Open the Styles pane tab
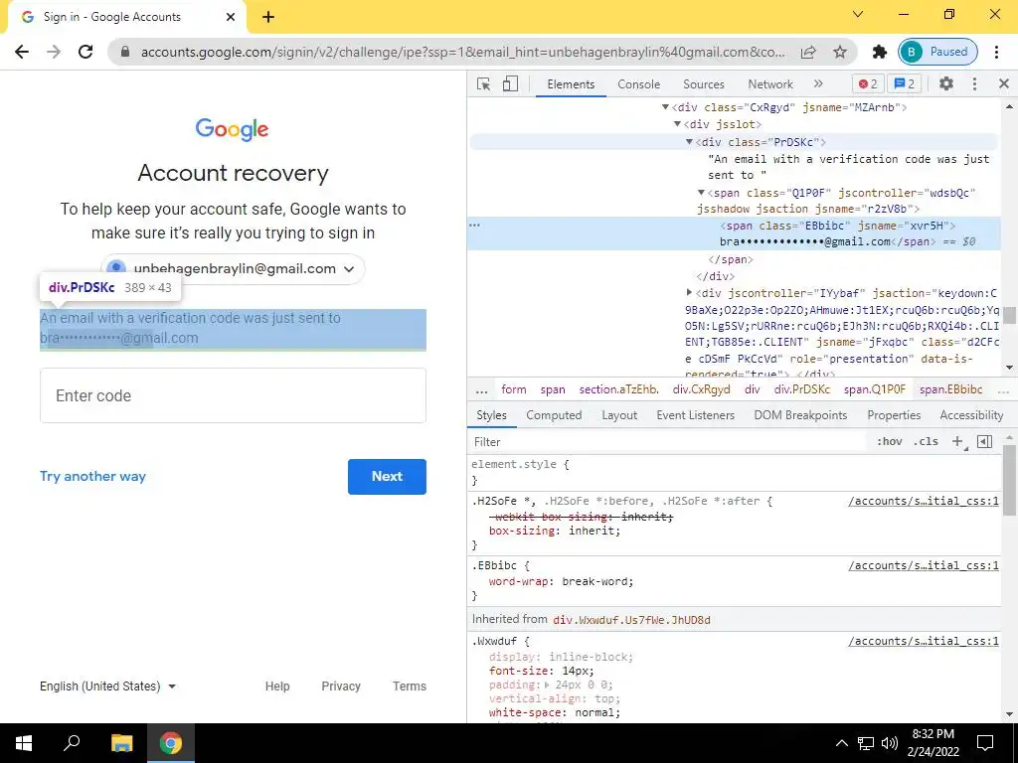 coord(491,415)
